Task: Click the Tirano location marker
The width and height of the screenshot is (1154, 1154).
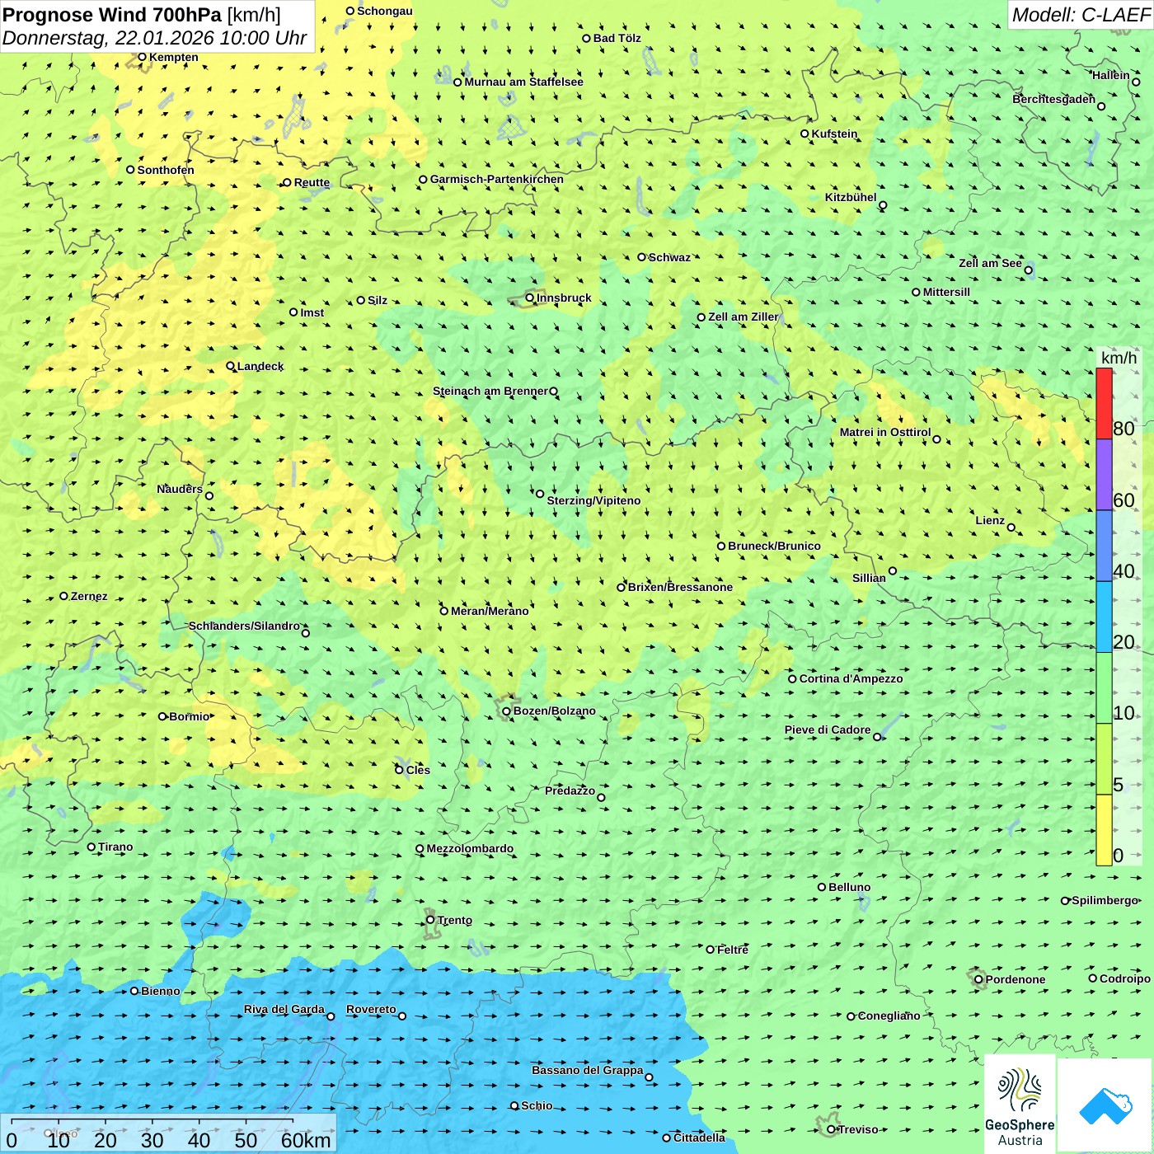Action: click(91, 847)
